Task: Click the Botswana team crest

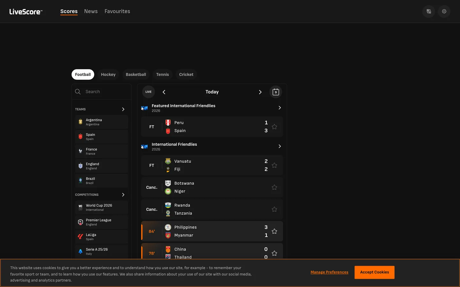Action: 168,183
